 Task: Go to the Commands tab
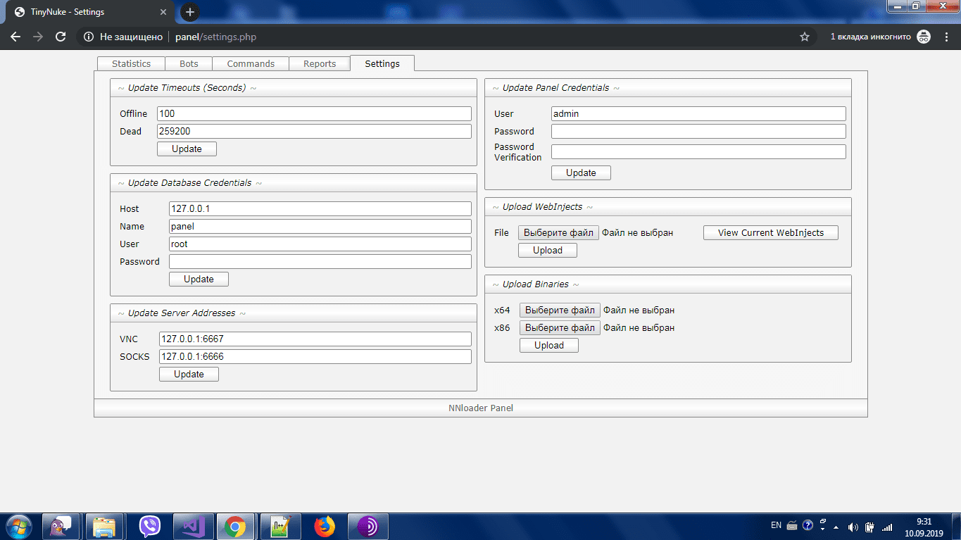(x=251, y=63)
